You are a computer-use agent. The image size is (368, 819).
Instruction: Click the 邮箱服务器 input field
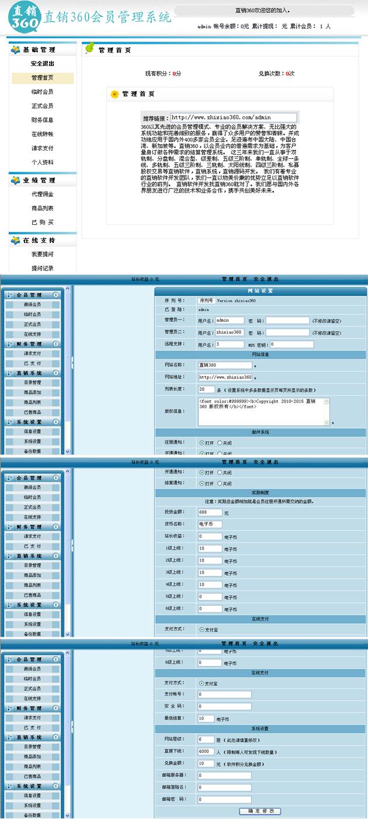(224, 776)
